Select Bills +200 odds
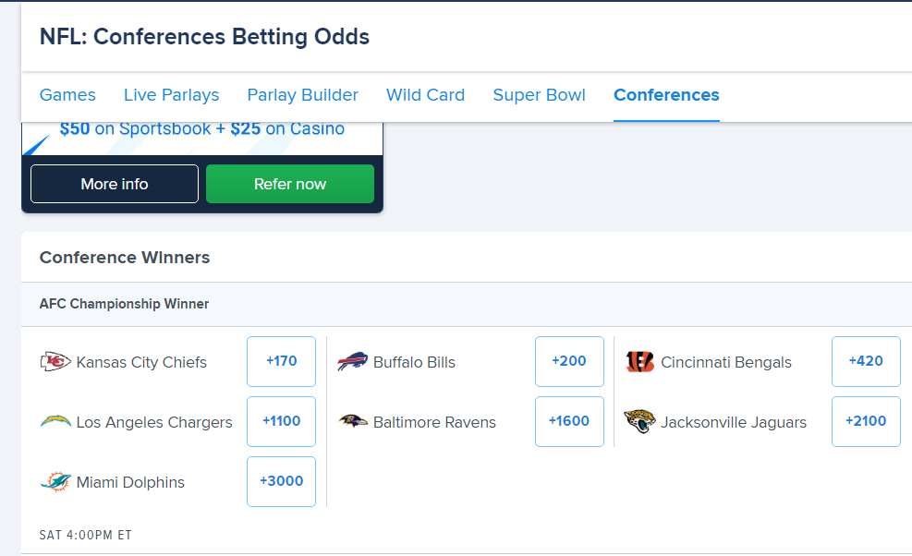This screenshot has width=912, height=556. click(x=569, y=361)
